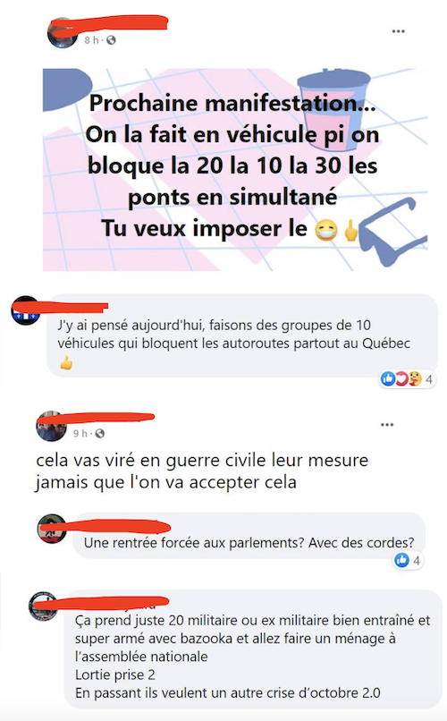This screenshot has width=447, height=721.
Task: Click the like count 4 under the 'cordes' comment
Action: pyautogui.click(x=417, y=561)
